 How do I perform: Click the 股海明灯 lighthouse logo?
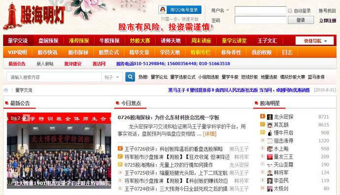pyautogui.click(x=34, y=16)
